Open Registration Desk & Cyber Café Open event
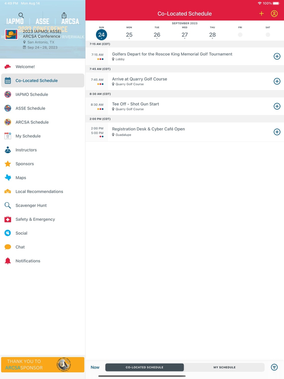This screenshot has width=284, height=379. pyautogui.click(x=185, y=132)
